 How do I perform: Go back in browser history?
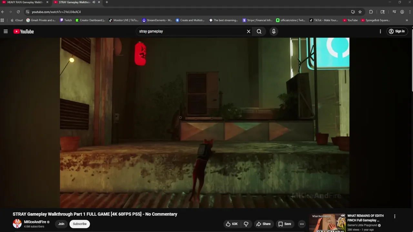pyautogui.click(x=3, y=12)
